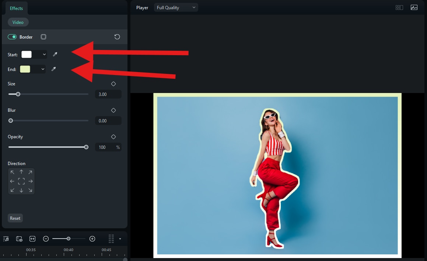The image size is (427, 261).
Task: Click the 00:45 mark on timeline ruler
Action: tap(106, 250)
